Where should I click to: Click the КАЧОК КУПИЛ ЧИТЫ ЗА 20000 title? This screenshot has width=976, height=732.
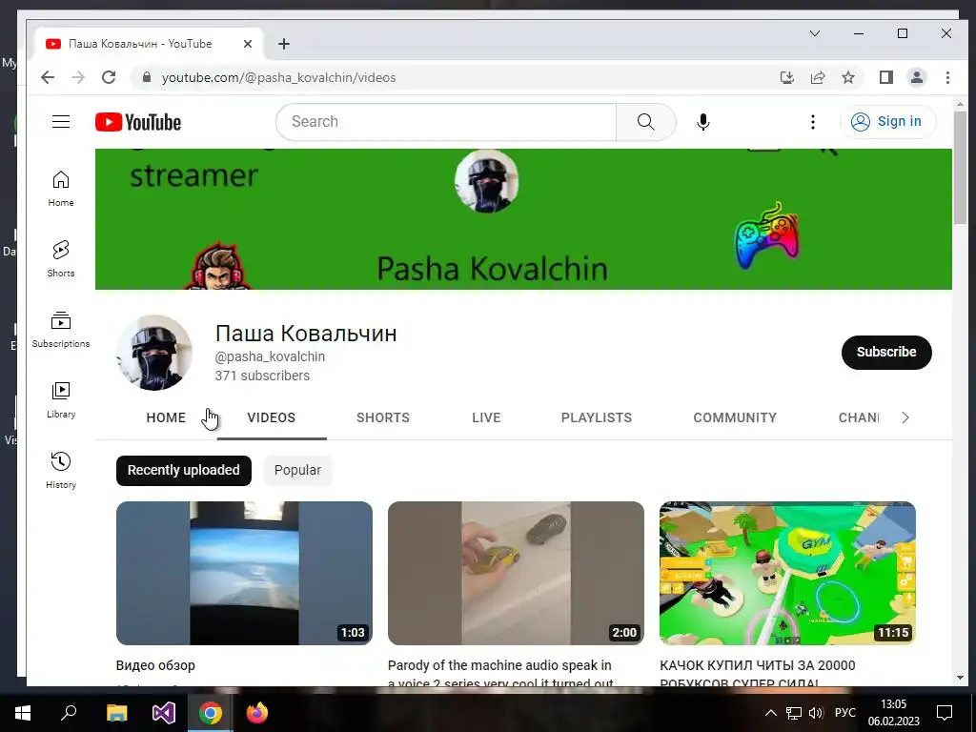pyautogui.click(x=758, y=675)
